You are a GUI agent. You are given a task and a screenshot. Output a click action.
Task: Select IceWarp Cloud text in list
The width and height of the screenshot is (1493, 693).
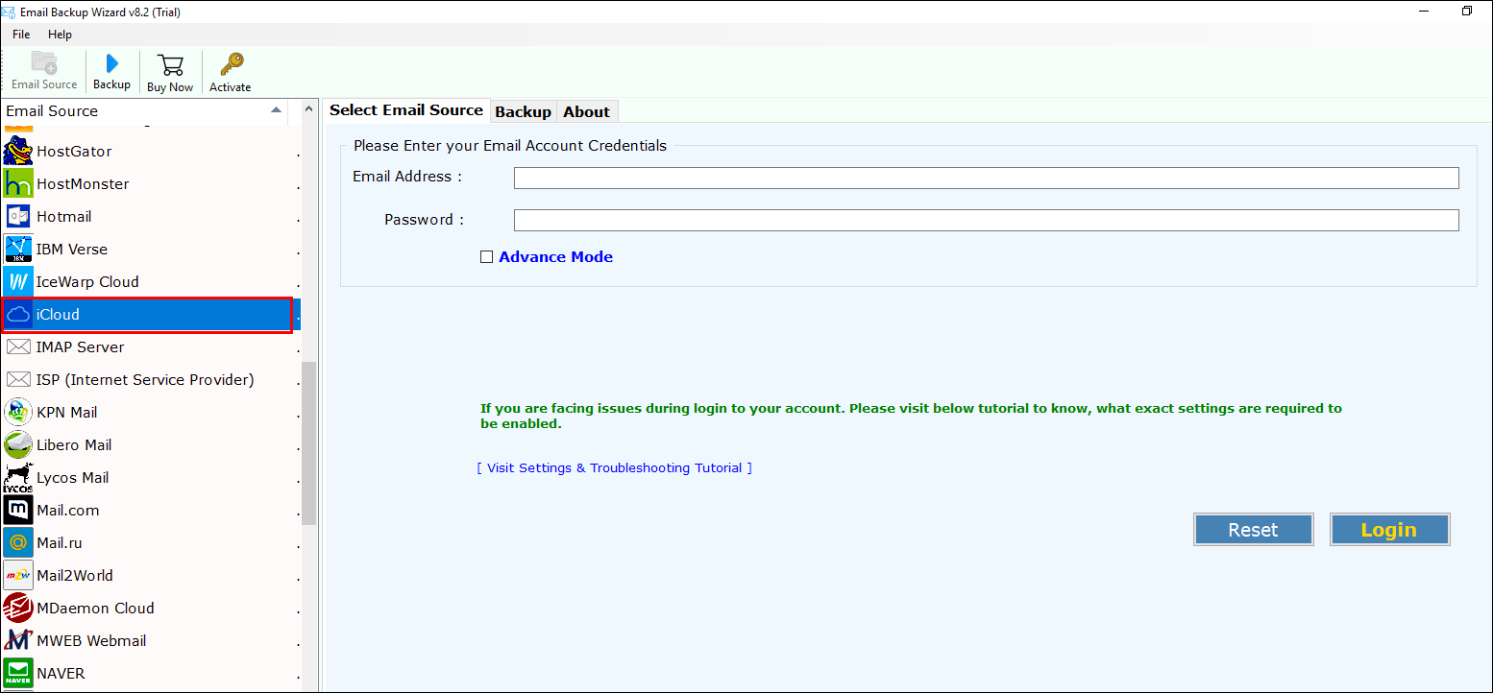coord(87,282)
